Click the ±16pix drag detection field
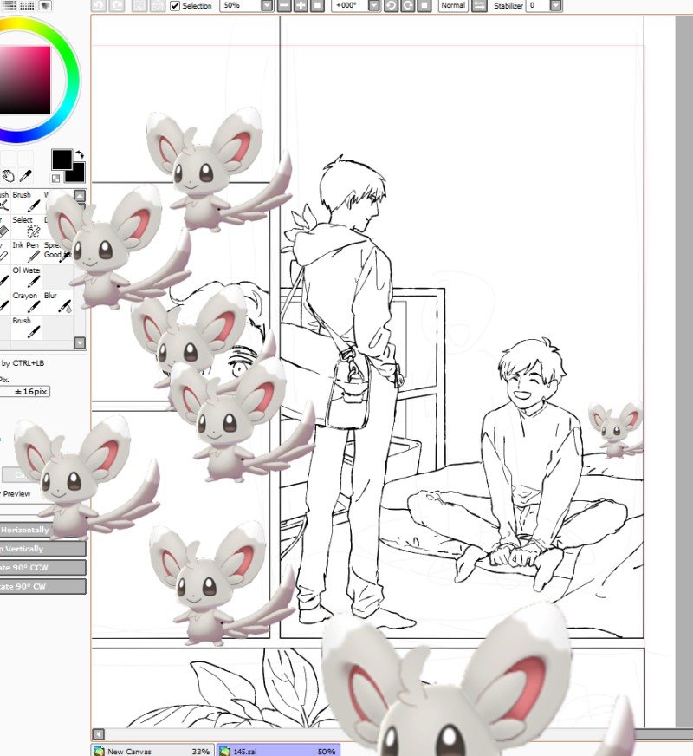 (x=25, y=392)
